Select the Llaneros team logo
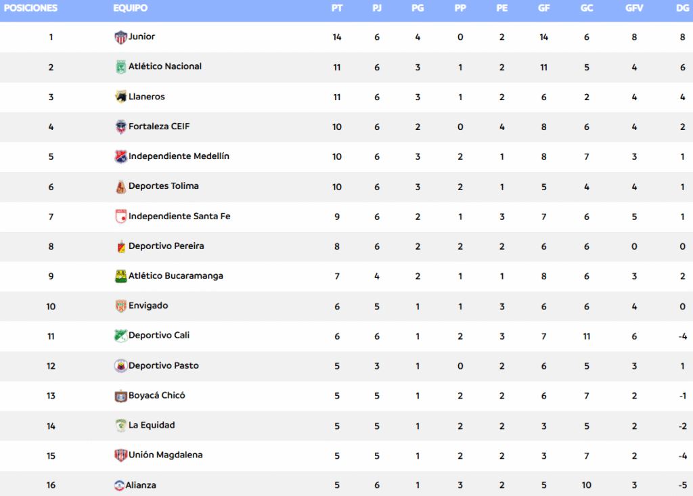This screenshot has width=693, height=496. coord(120,97)
